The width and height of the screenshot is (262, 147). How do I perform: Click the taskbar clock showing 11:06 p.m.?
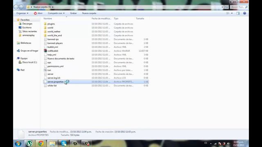[x=239, y=143]
